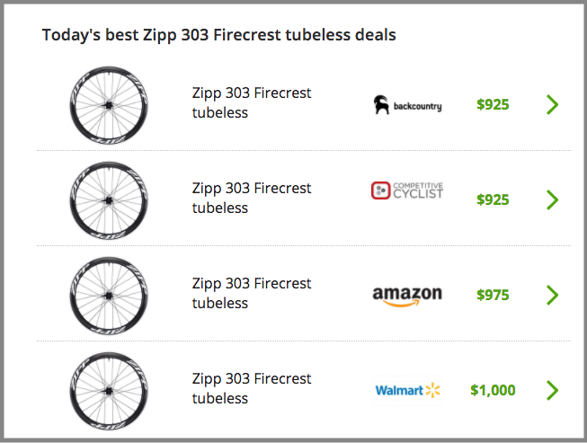587x443 pixels.
Task: Open Zipp 303 Firecrest title in Competitive Cyclist row
Action: (x=251, y=198)
